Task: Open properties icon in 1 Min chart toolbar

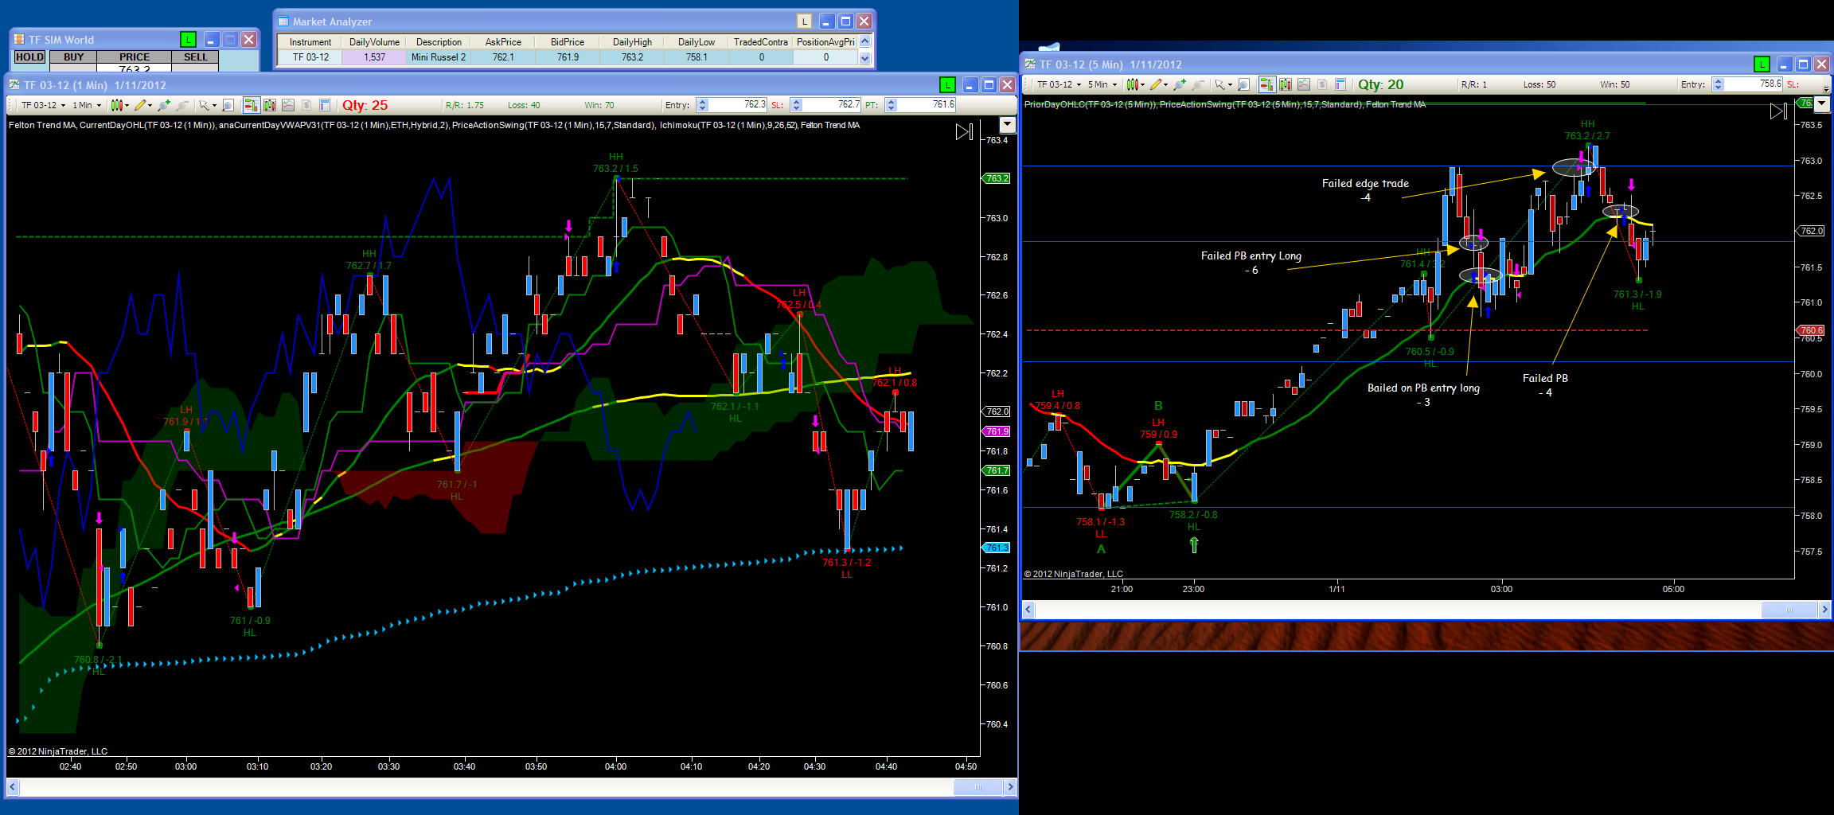Action: [x=325, y=105]
